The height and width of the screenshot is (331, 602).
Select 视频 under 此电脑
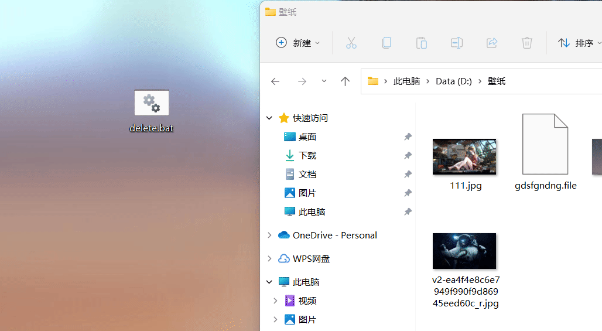point(307,301)
